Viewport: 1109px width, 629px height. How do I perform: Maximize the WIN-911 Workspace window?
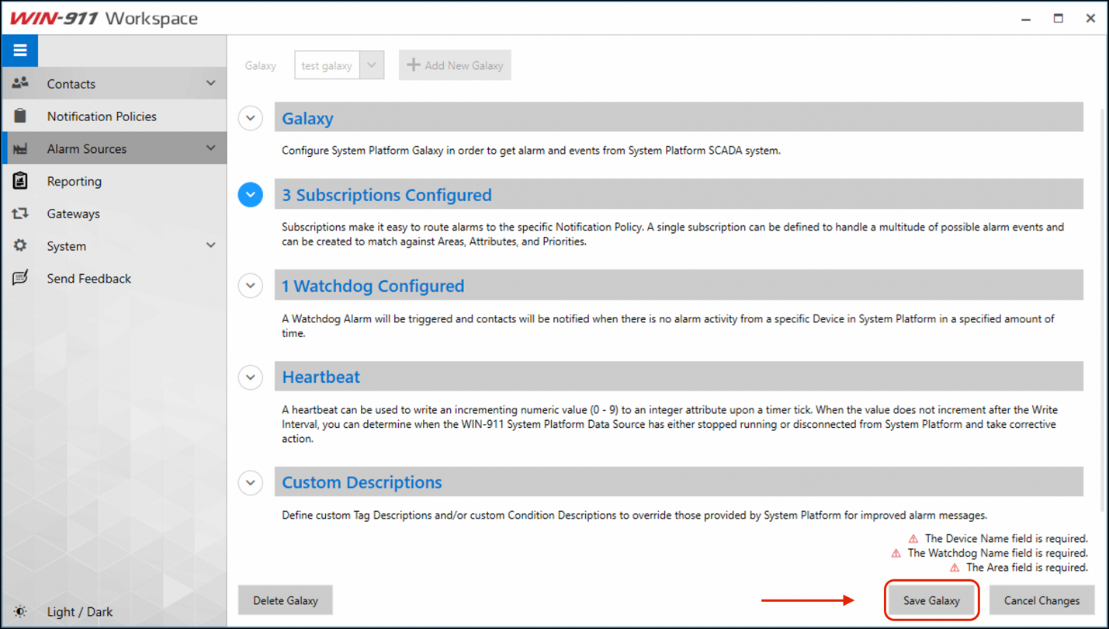pos(1058,18)
